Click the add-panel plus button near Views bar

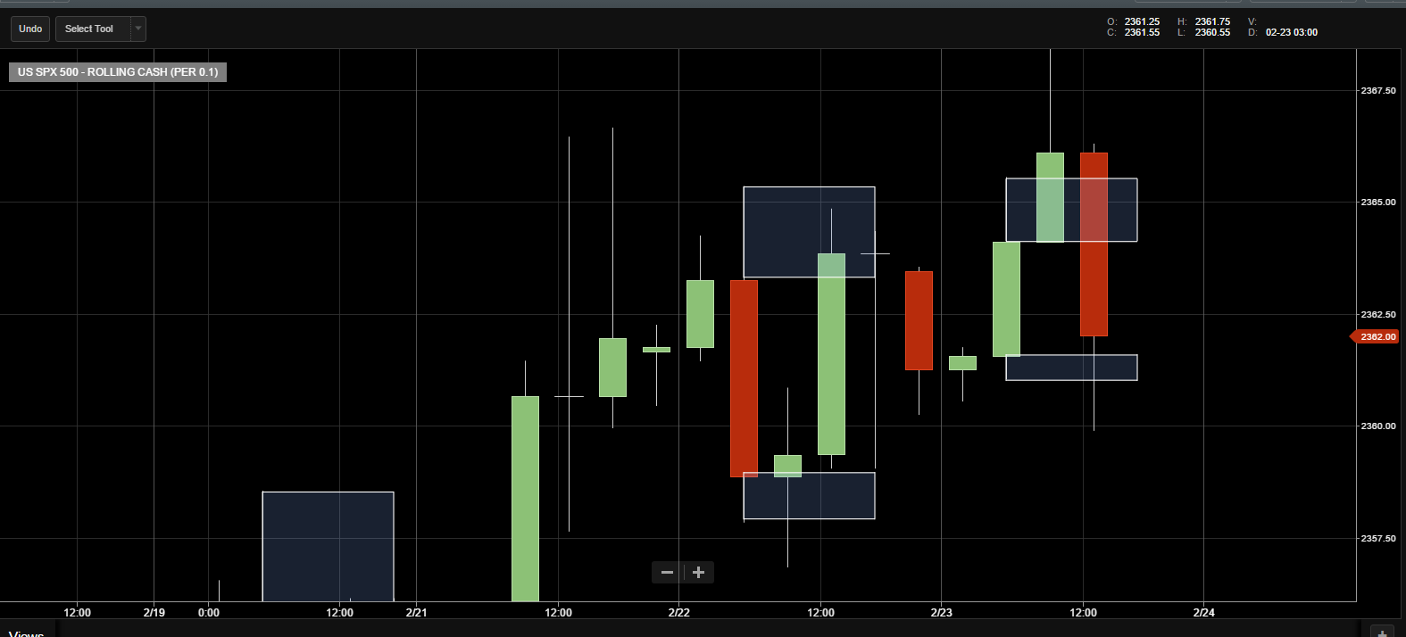click(1381, 632)
